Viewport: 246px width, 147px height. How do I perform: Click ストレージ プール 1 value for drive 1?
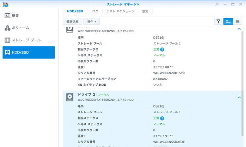click(167, 44)
